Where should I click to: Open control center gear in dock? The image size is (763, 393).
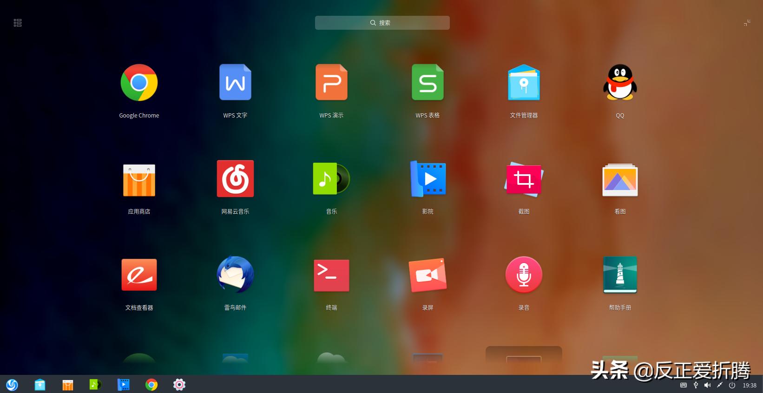(x=179, y=385)
